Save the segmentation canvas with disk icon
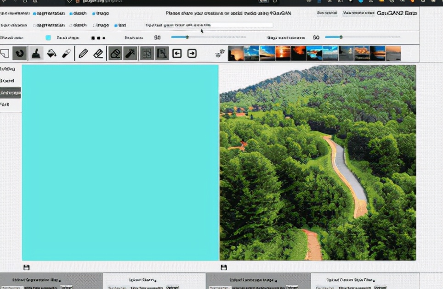The width and height of the screenshot is (443, 289). 26,267
